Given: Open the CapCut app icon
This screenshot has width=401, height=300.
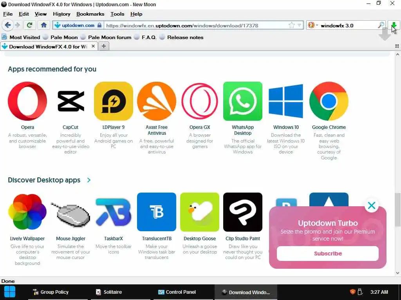Looking at the screenshot, I should tap(70, 101).
